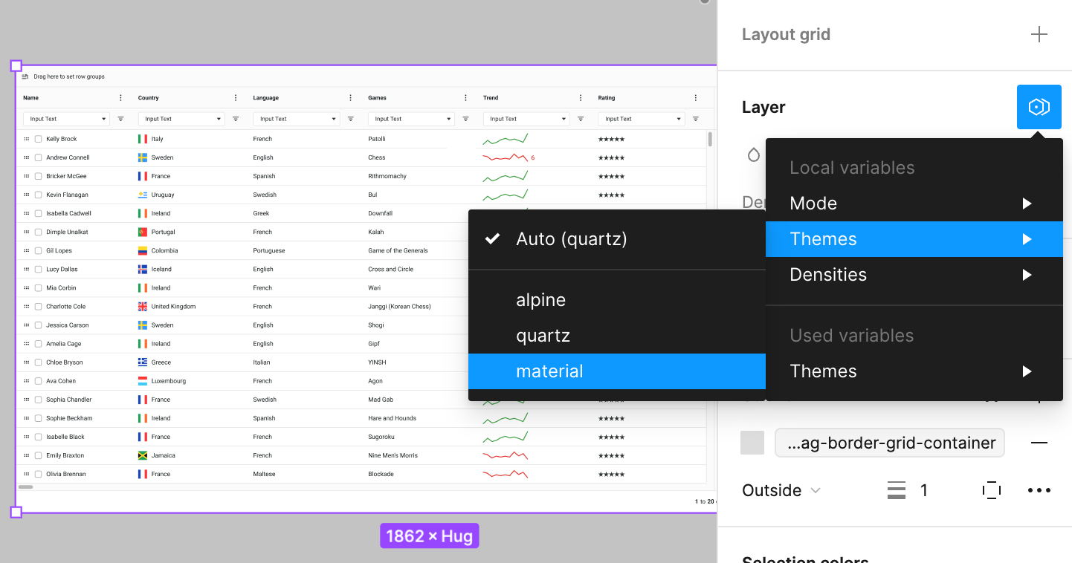Click the ag-border-grid-container variable chip
The image size is (1072, 563).
[890, 443]
